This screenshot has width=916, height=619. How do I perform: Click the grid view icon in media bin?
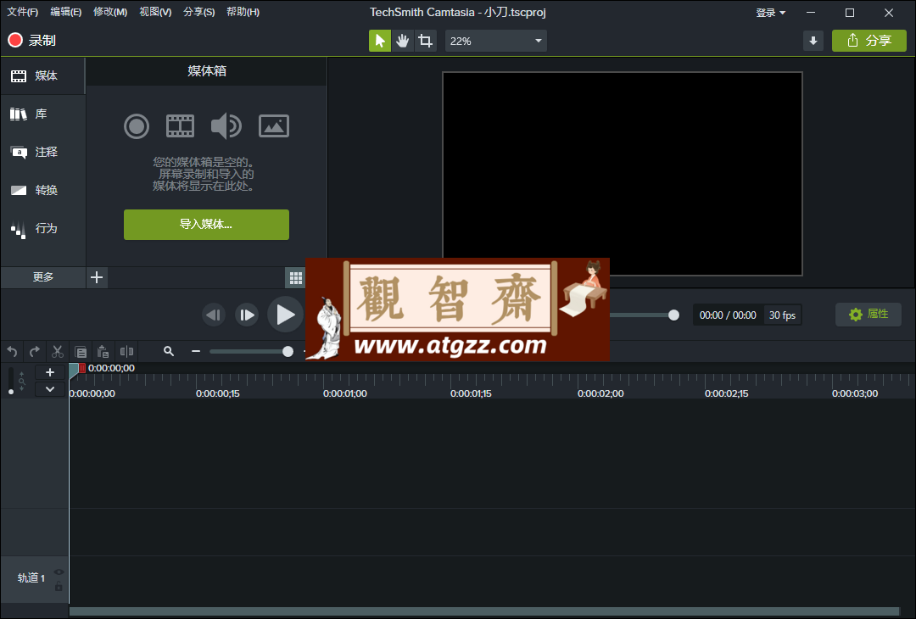click(x=296, y=278)
